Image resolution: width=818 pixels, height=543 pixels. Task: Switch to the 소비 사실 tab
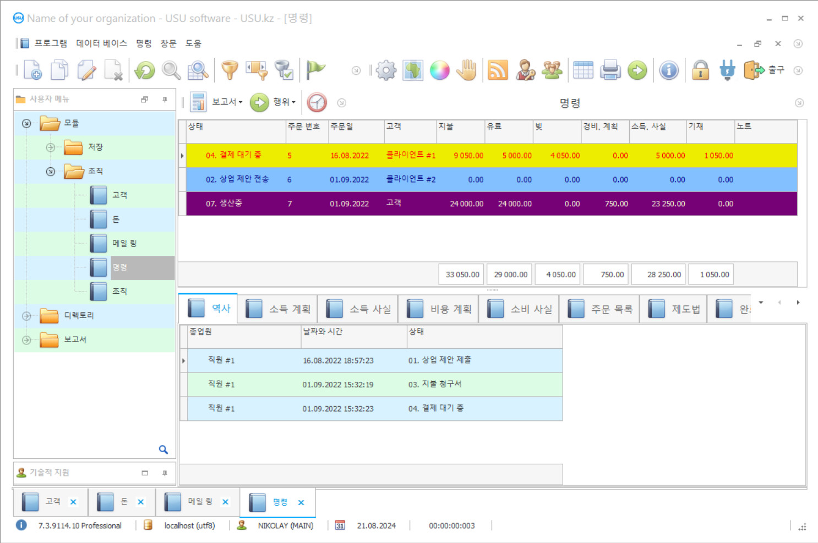[x=519, y=309]
